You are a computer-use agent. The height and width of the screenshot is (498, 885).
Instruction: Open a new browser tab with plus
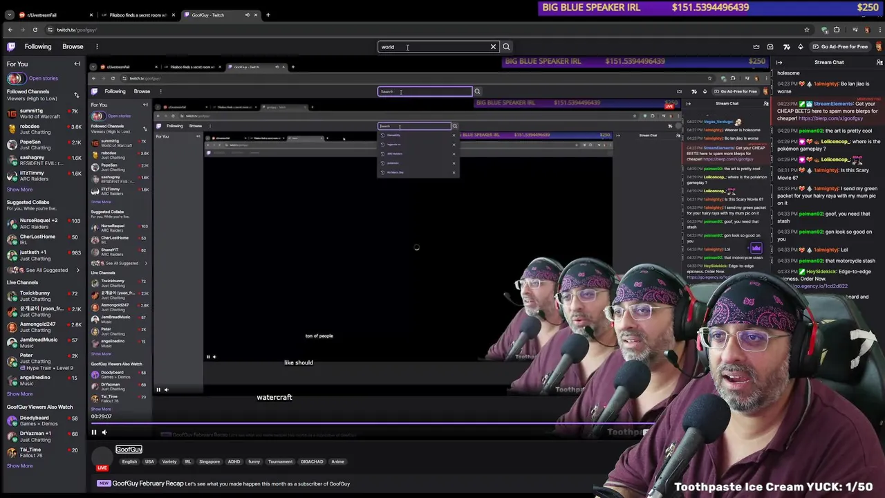tap(268, 15)
